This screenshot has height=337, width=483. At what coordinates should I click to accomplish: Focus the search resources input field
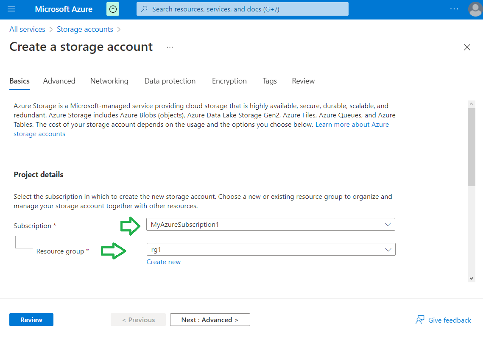coord(243,9)
